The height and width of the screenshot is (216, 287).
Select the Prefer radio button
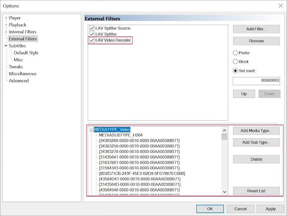point(235,53)
